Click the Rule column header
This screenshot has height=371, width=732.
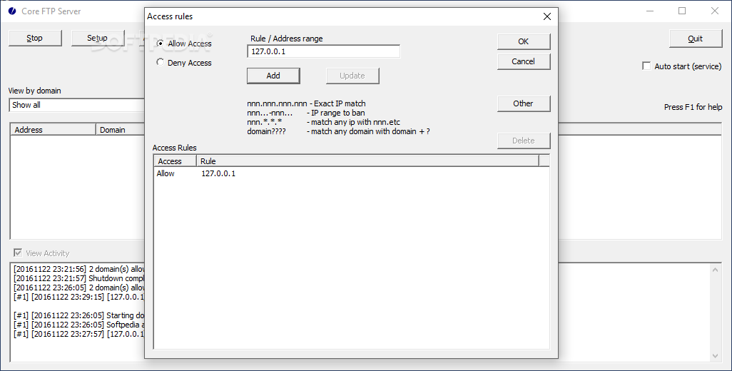tap(367, 161)
